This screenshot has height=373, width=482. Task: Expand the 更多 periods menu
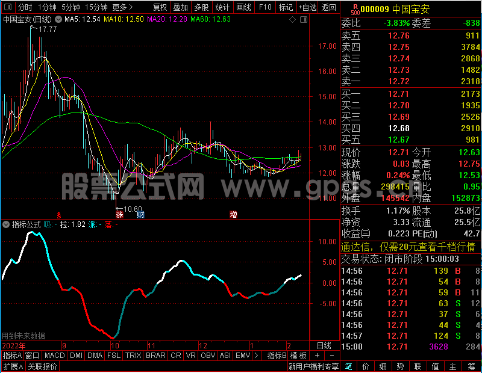point(122,7)
